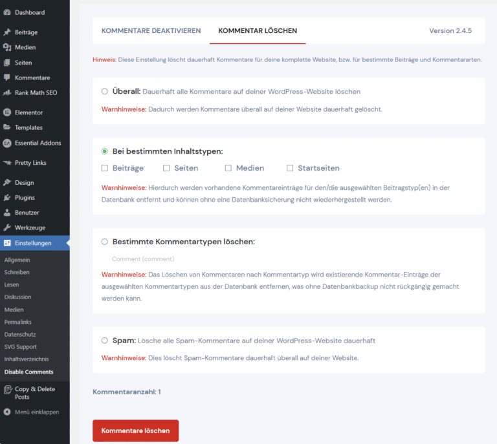
Task: Check the Startseiten checkbox
Action: (290, 168)
